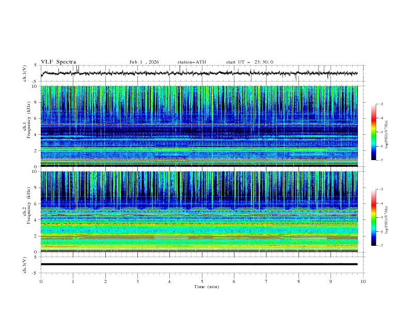Image resolution: width=409 pixels, height=316 pixels.
Task: Click the "Time (min)" x-axis label
Action: (207, 287)
